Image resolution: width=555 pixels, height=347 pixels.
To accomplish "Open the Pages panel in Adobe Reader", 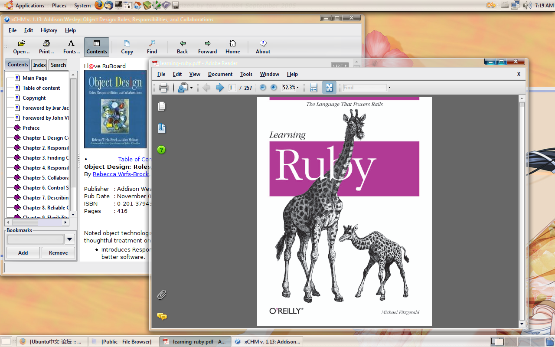I will [x=162, y=106].
